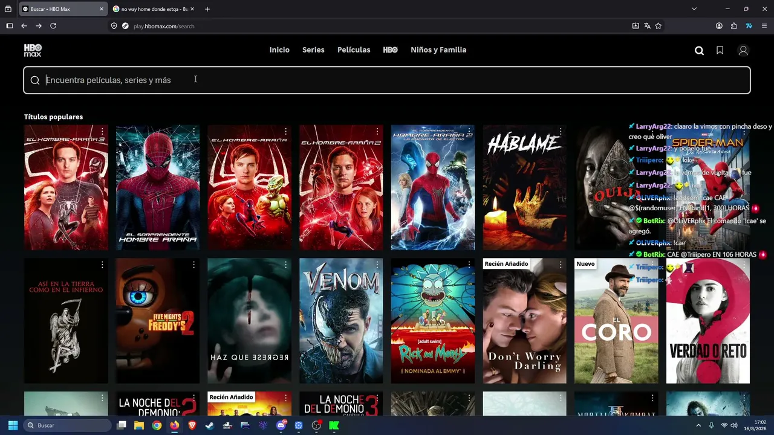The height and width of the screenshot is (435, 774).
Task: Click the HBO Max logo
Action: coord(33,50)
